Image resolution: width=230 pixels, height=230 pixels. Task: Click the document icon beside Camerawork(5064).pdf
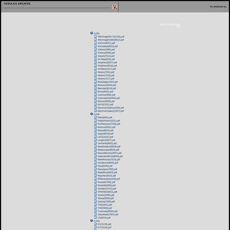tap(95, 98)
